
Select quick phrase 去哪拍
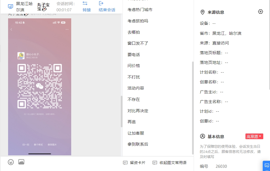pyautogui.click(x=134, y=32)
